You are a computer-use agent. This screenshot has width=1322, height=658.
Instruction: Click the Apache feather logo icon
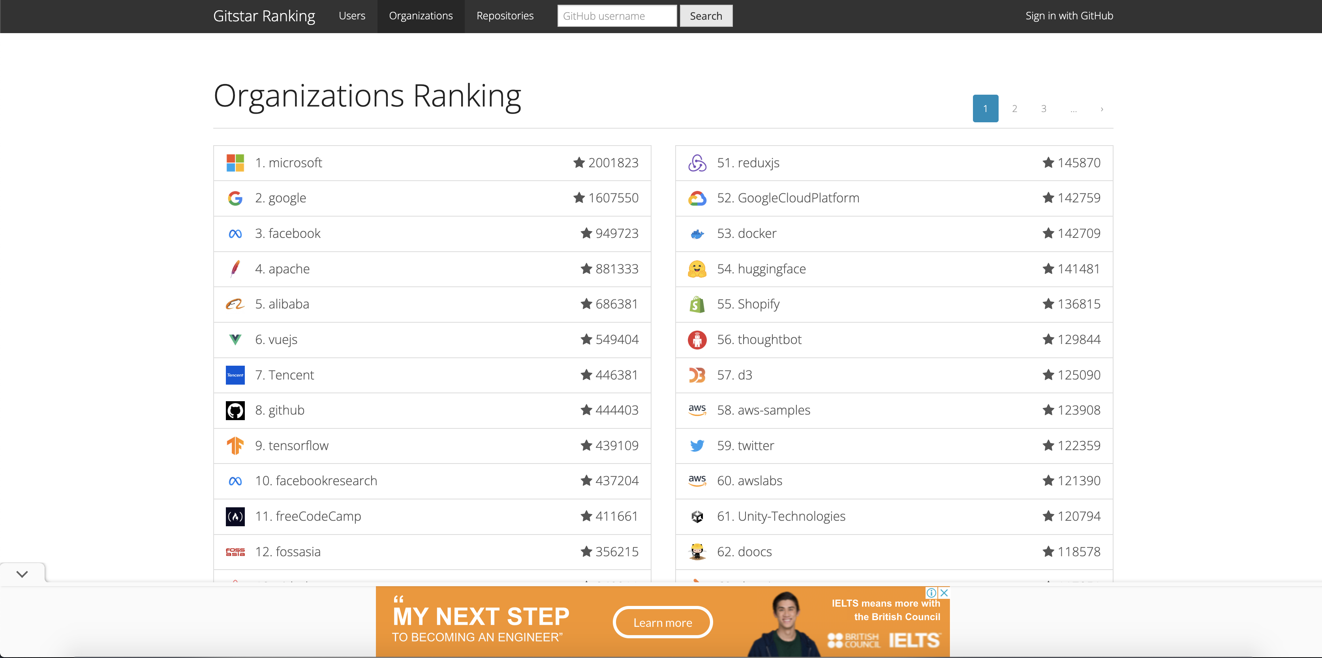click(235, 269)
